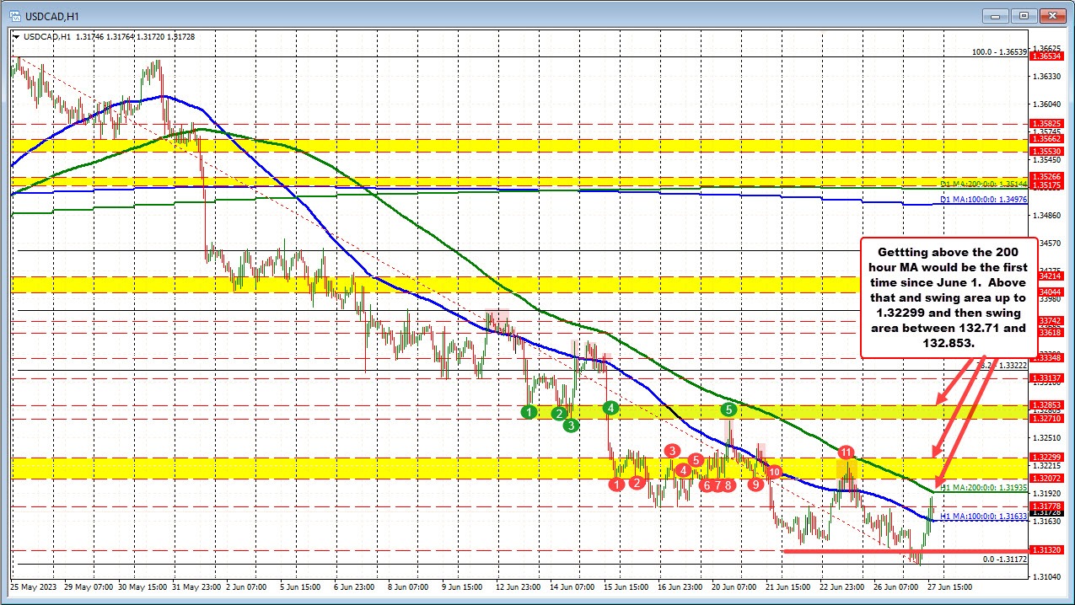Click the 0.0 -1.31172 Fibonacci level label
The height and width of the screenshot is (605, 1075).
pyautogui.click(x=1004, y=559)
